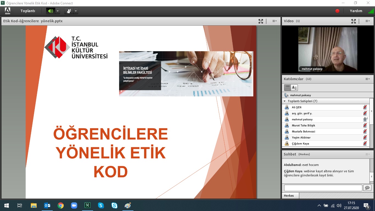
Task: Open the Video pod options menu
Action: 367,21
